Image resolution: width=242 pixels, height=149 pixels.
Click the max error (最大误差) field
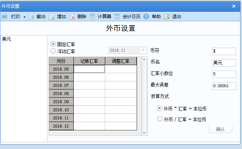pyautogui.click(x=224, y=86)
